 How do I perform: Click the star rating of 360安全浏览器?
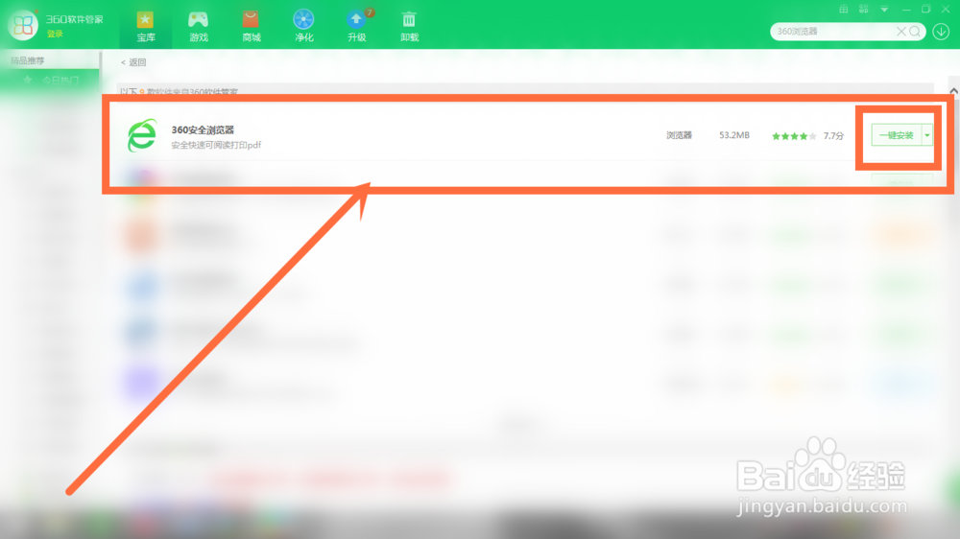tap(794, 136)
